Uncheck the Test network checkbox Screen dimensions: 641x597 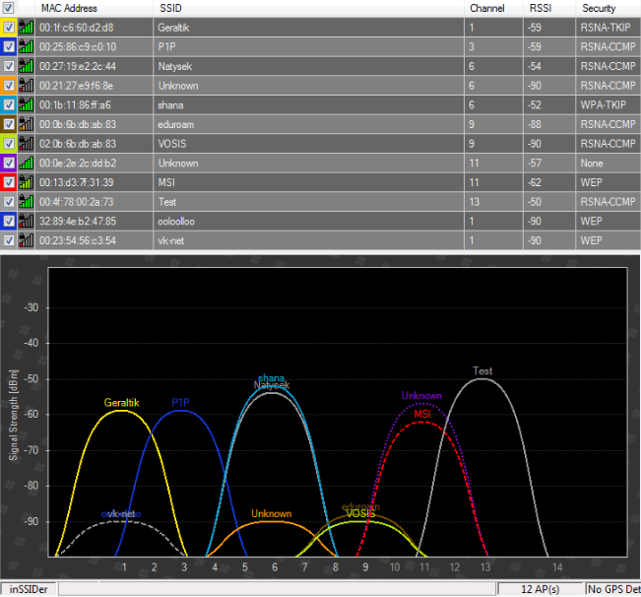coord(9,202)
